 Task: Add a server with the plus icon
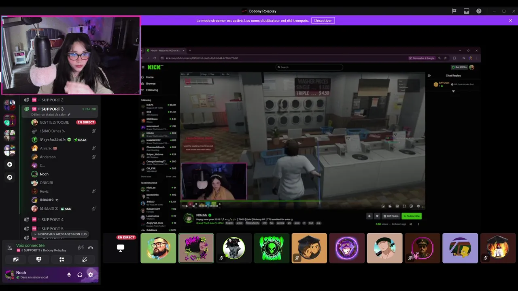pos(10,164)
